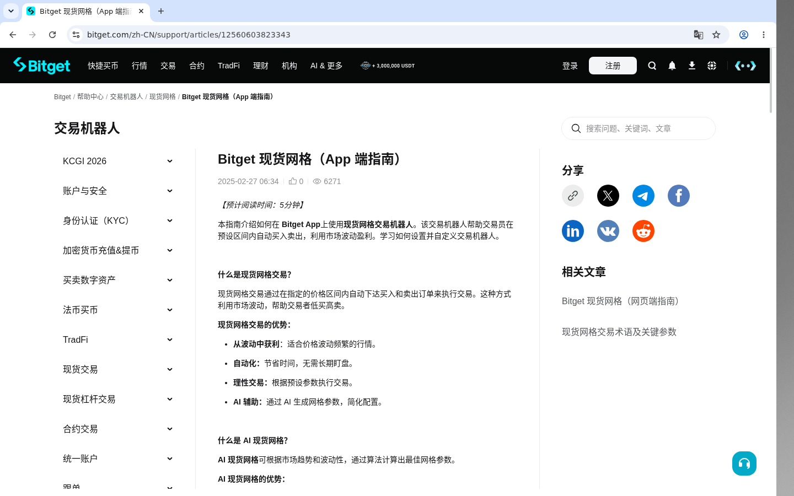Screen dimensions: 794x496
Task: Copy article link with the chain icon
Action: coord(573,196)
